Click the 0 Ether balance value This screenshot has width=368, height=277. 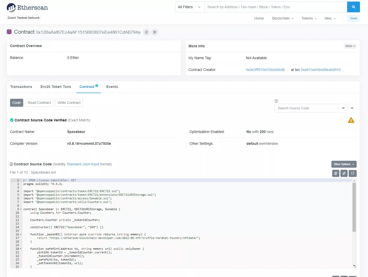pyautogui.click(x=73, y=58)
